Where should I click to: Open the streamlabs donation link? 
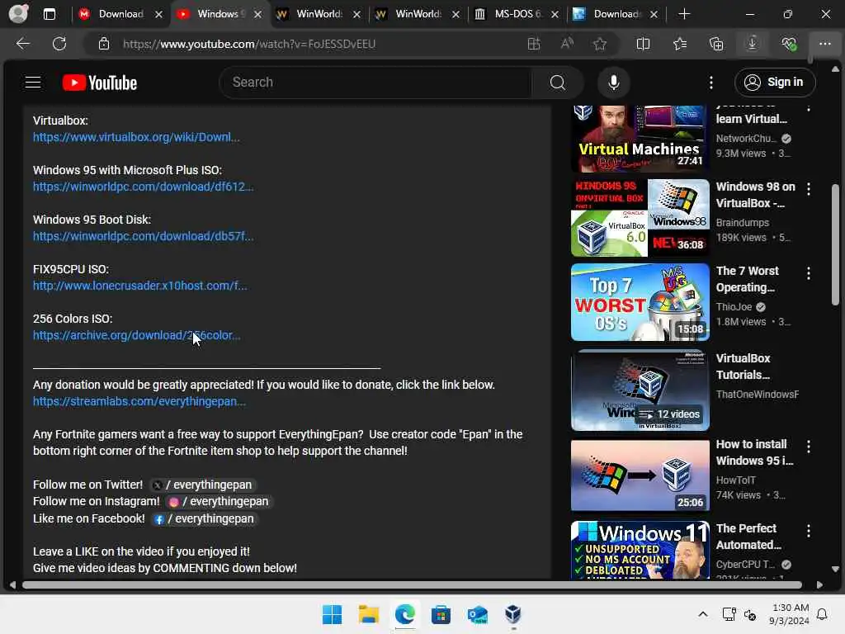pyautogui.click(x=139, y=401)
